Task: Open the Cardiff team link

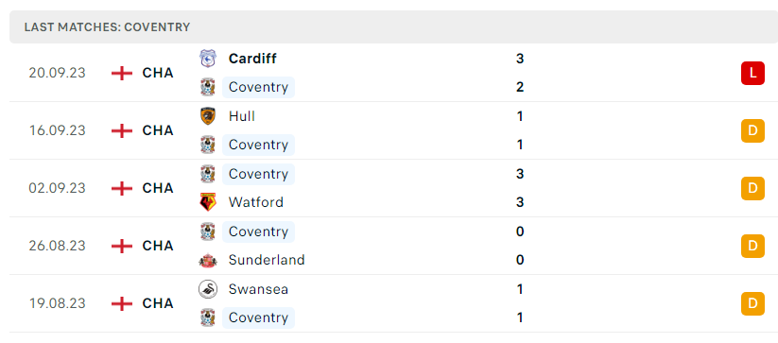Action: [x=252, y=59]
